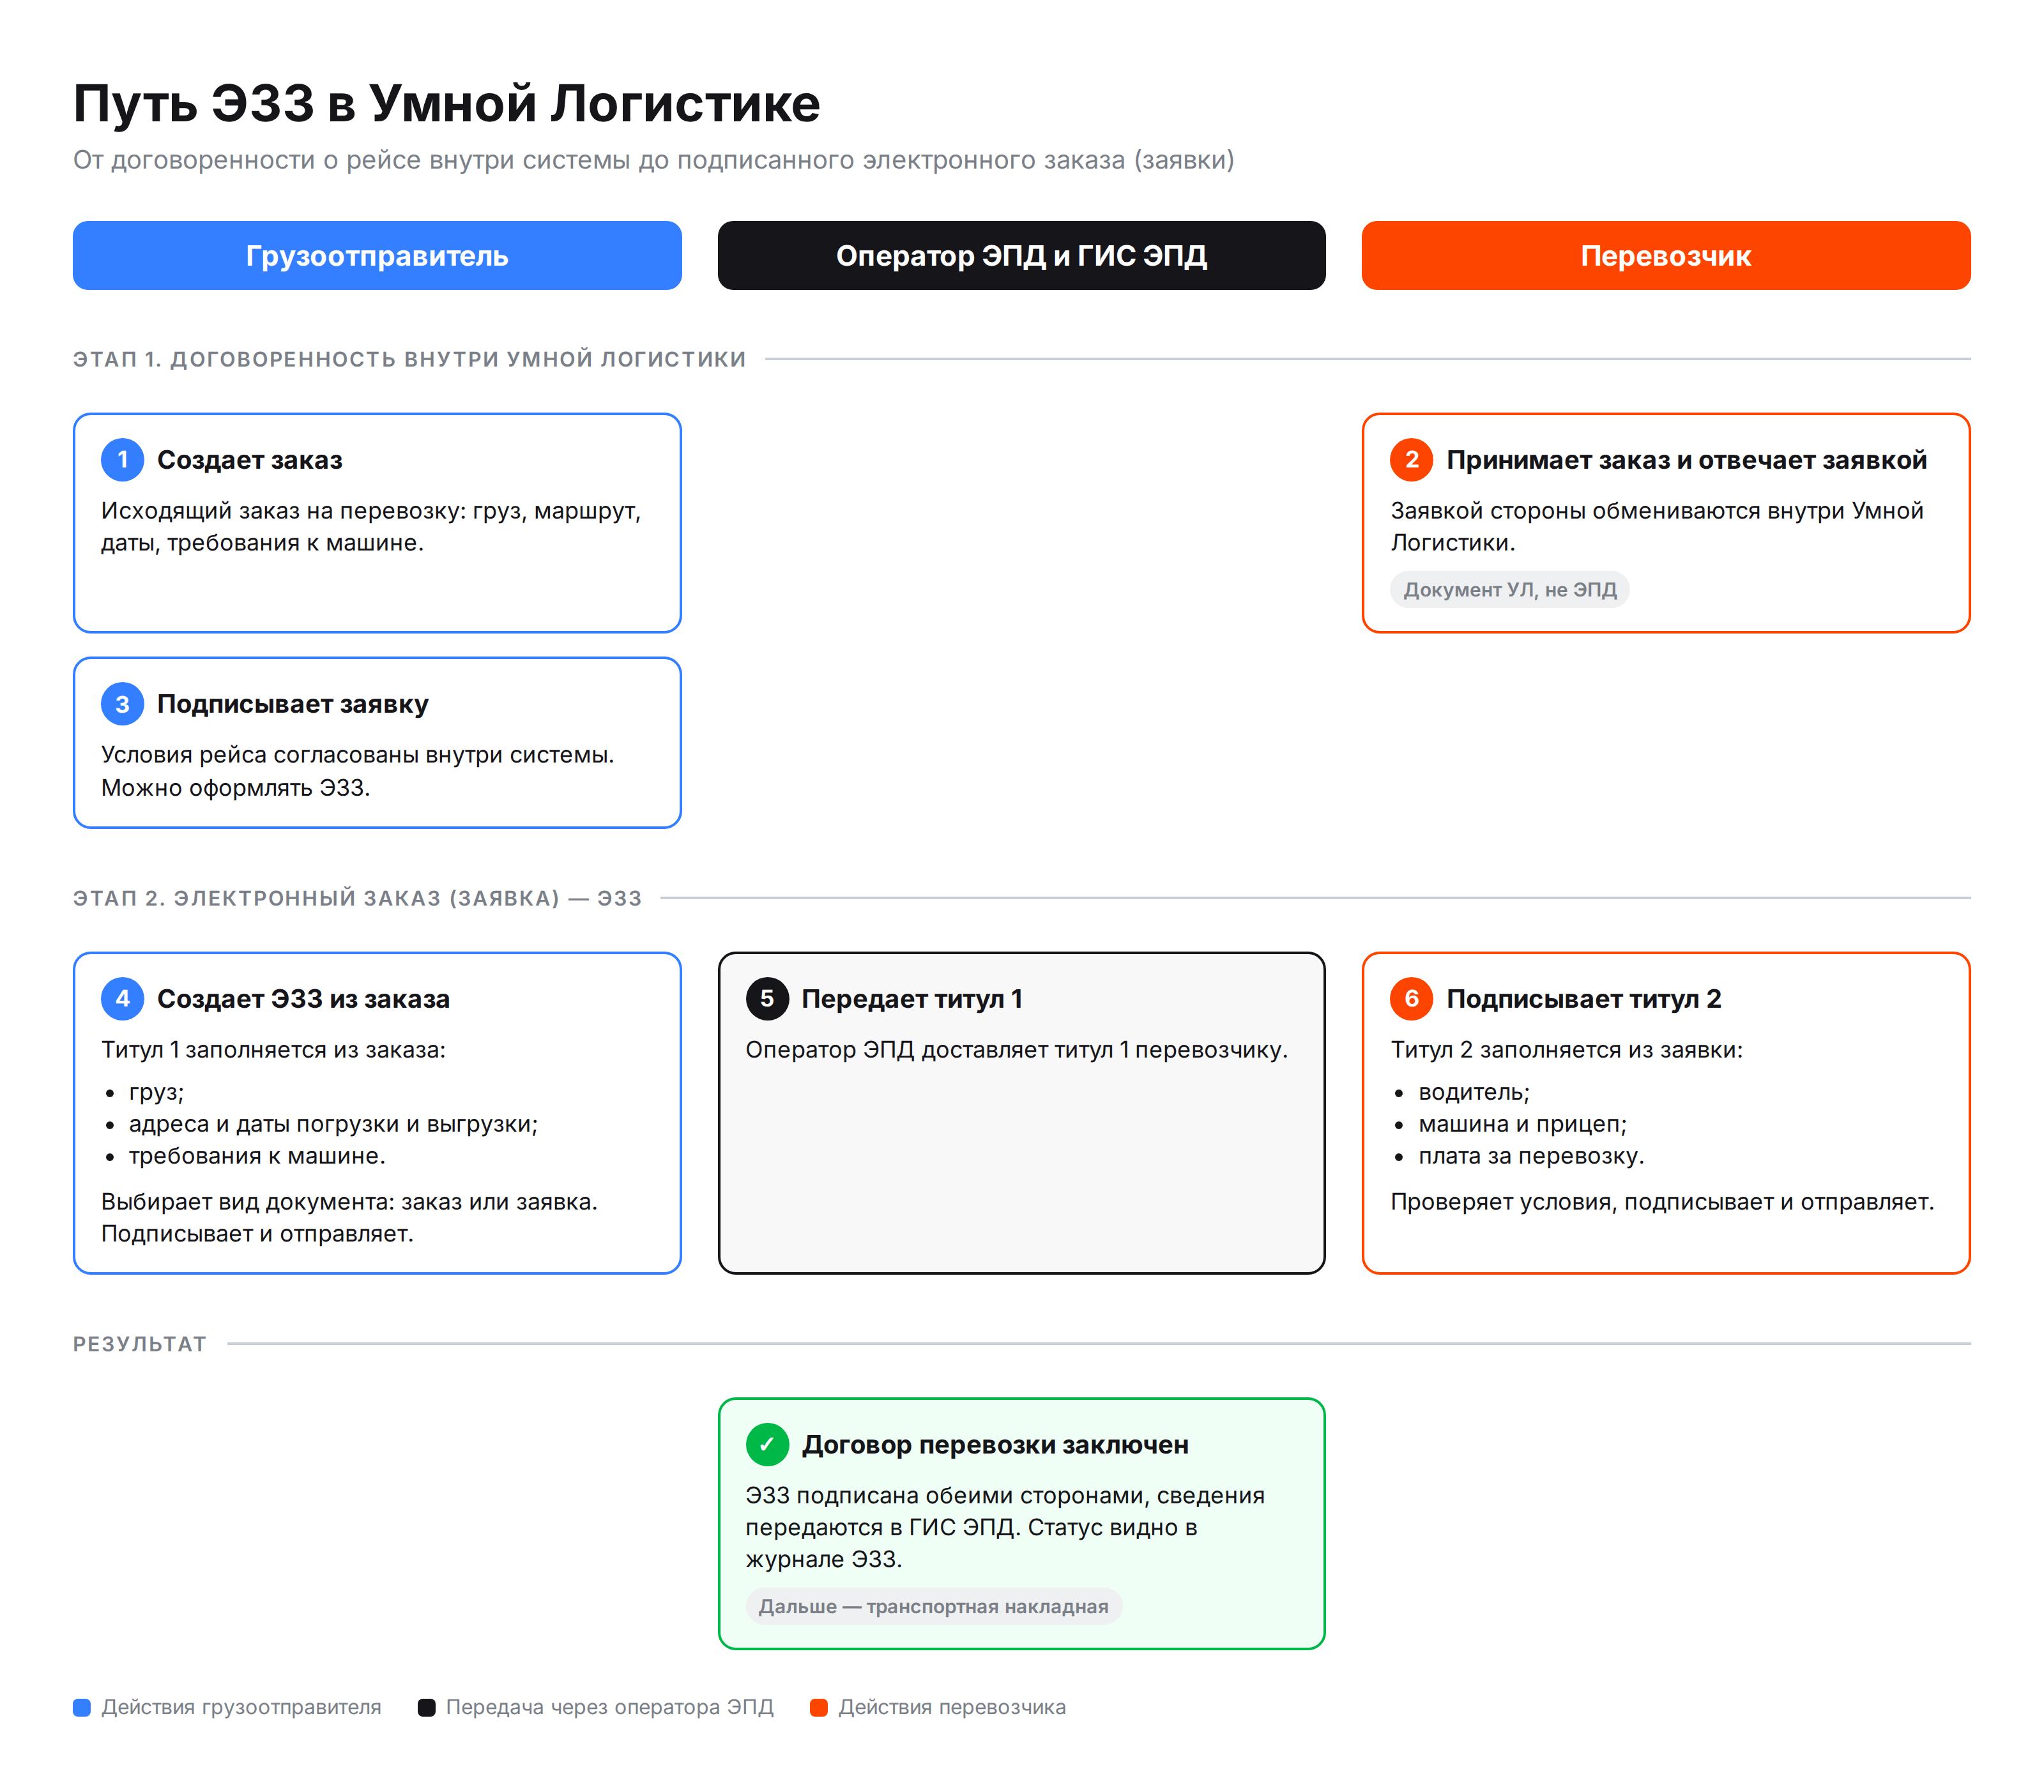Click the blue step 4 number badge

[x=122, y=999]
